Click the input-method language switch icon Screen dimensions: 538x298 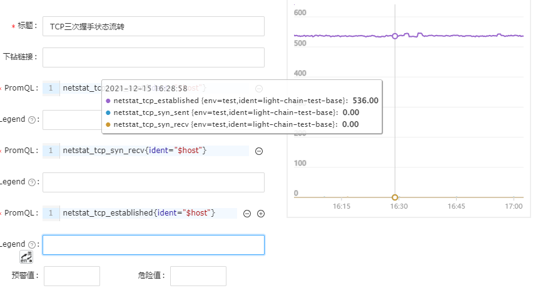point(26,257)
